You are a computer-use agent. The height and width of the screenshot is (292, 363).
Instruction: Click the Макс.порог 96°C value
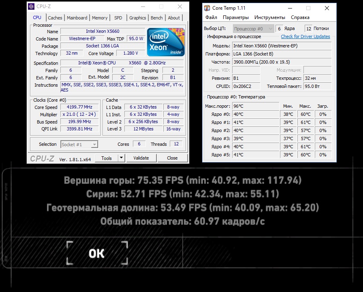256,106
